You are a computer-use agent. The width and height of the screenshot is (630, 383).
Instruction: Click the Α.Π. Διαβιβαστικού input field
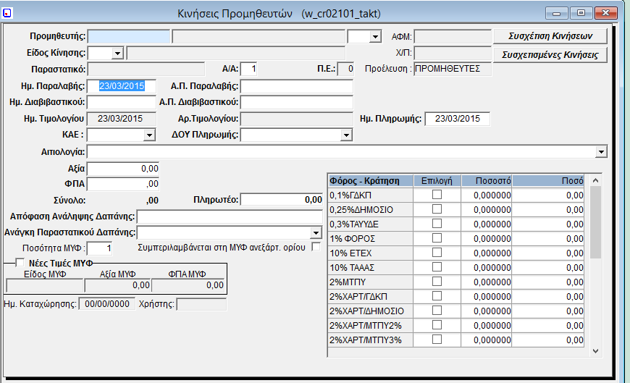[x=296, y=102]
